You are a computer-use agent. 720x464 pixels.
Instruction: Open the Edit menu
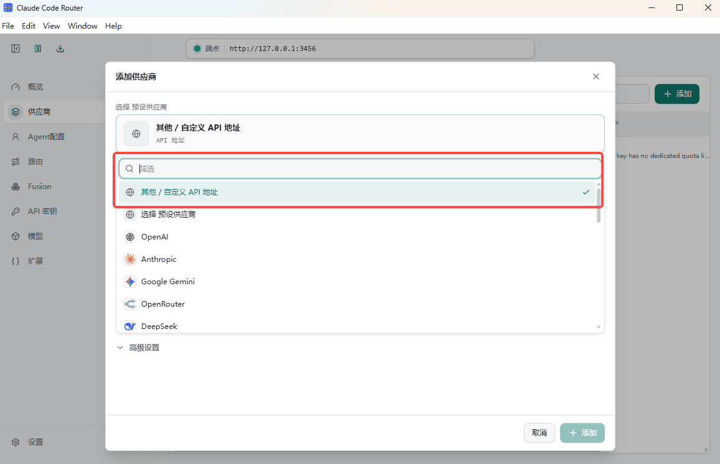[x=29, y=26]
